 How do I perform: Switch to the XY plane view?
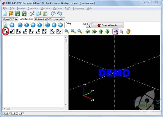pos(12,31)
